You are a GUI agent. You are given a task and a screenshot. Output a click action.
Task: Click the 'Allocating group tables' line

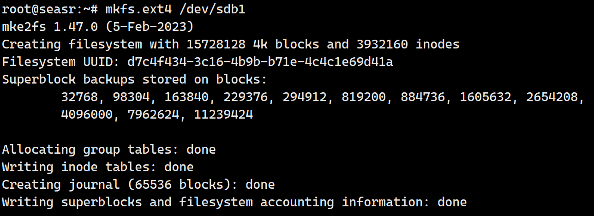coord(108,150)
